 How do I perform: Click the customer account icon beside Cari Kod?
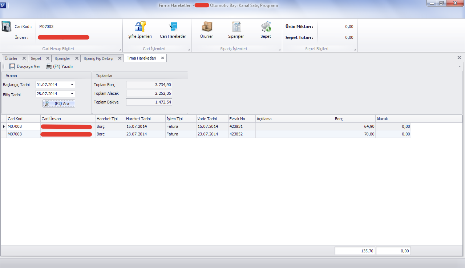tap(7, 28)
